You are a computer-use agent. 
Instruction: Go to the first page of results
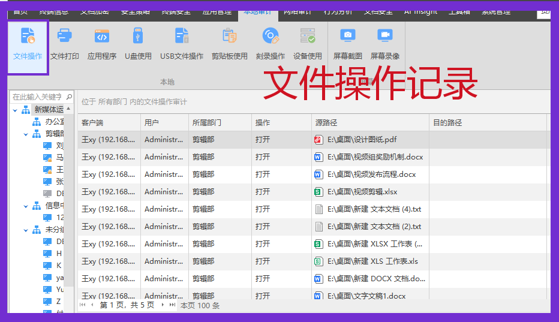[83, 305]
